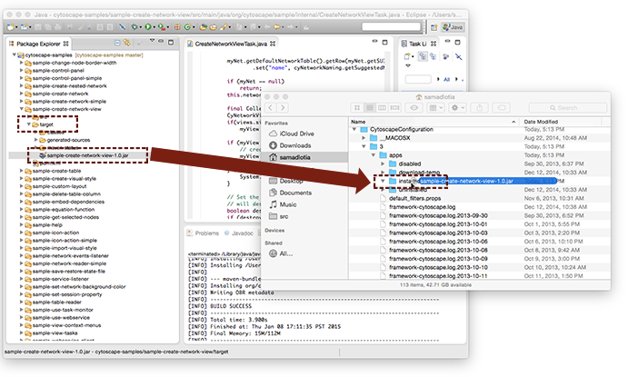
Task: Click the Run External Tools icon
Action: click(x=161, y=27)
